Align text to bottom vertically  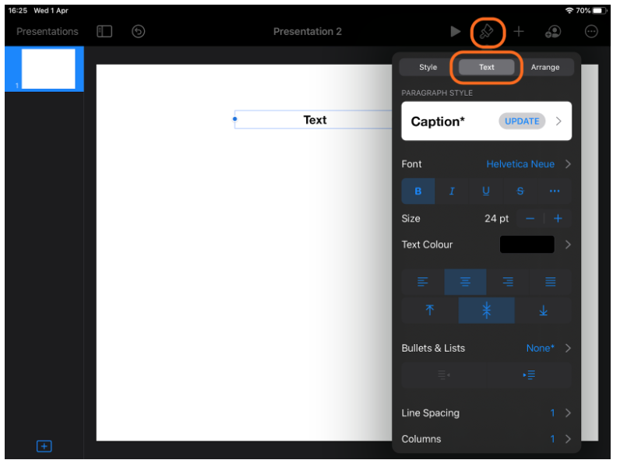(544, 311)
